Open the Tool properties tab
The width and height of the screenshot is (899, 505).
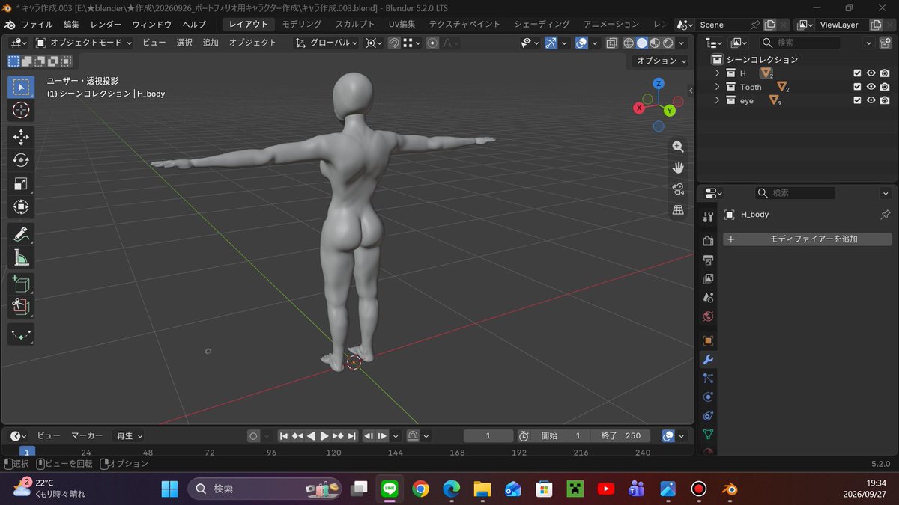tap(708, 217)
